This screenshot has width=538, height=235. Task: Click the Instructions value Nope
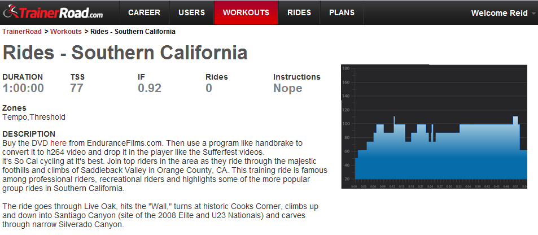tap(287, 88)
